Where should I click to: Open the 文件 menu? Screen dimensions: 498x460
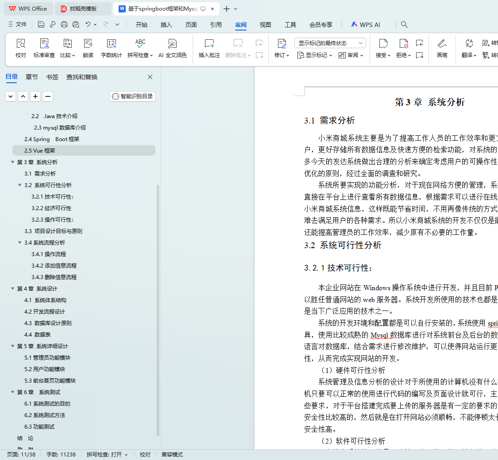pyautogui.click(x=17, y=24)
